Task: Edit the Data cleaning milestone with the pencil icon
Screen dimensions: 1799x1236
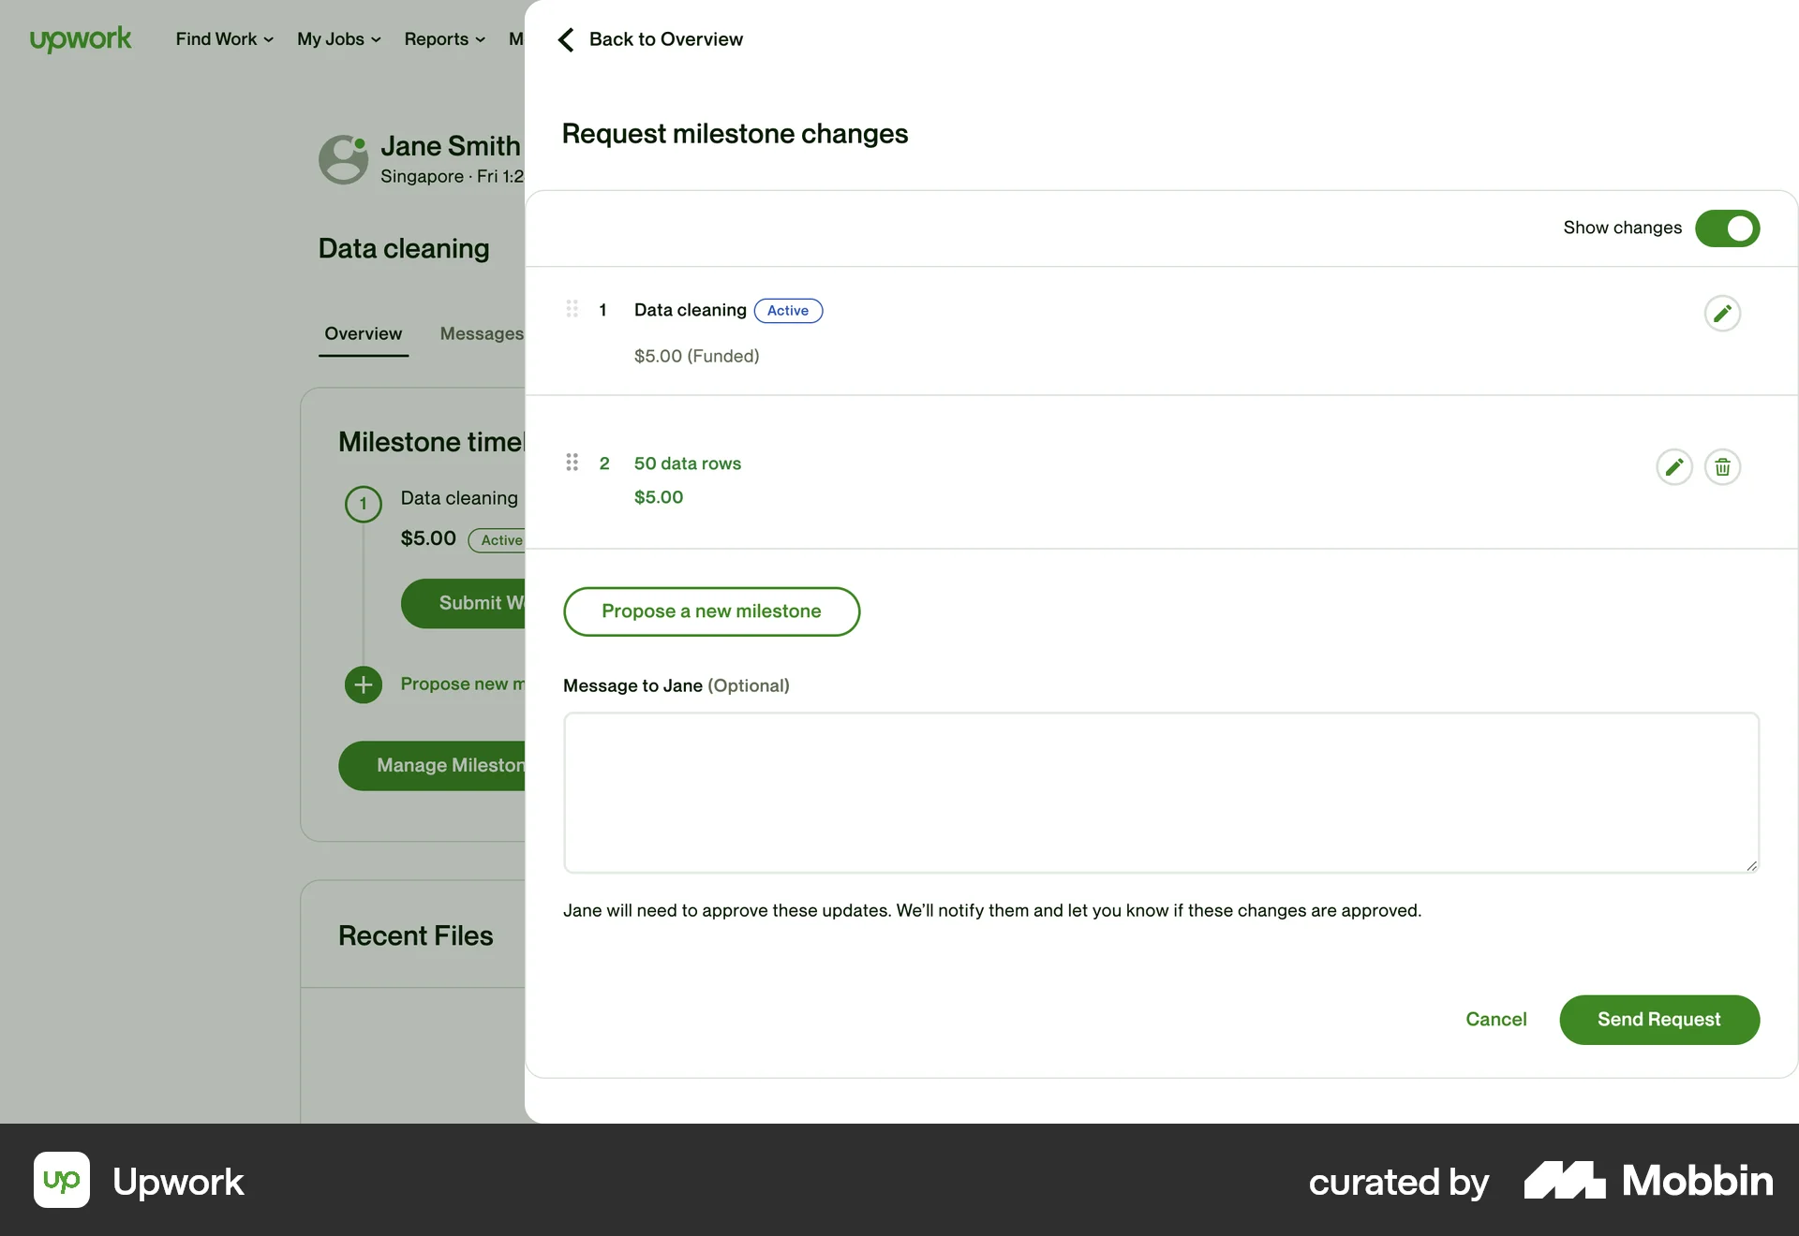Action: (1722, 313)
